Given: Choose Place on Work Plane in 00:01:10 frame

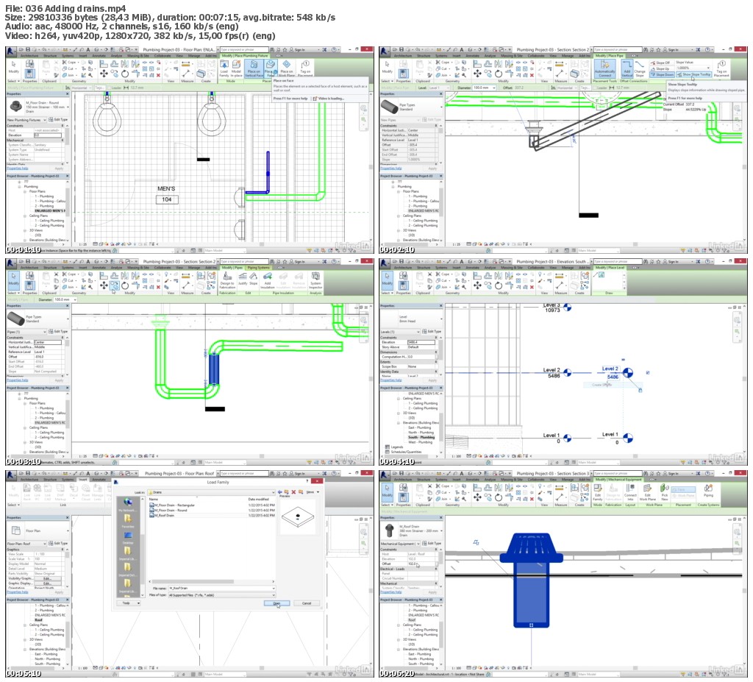Looking at the screenshot, I should coord(287,68).
